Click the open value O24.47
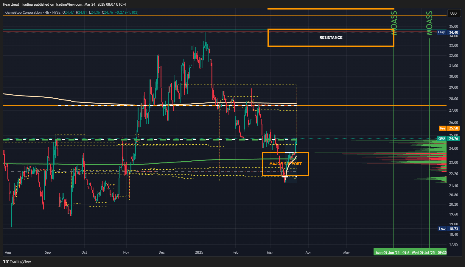Image resolution: width=465 pixels, height=267 pixels. (x=68, y=13)
